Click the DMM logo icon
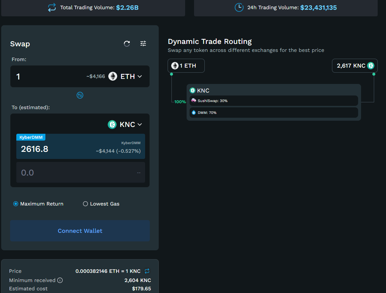 pos(194,112)
